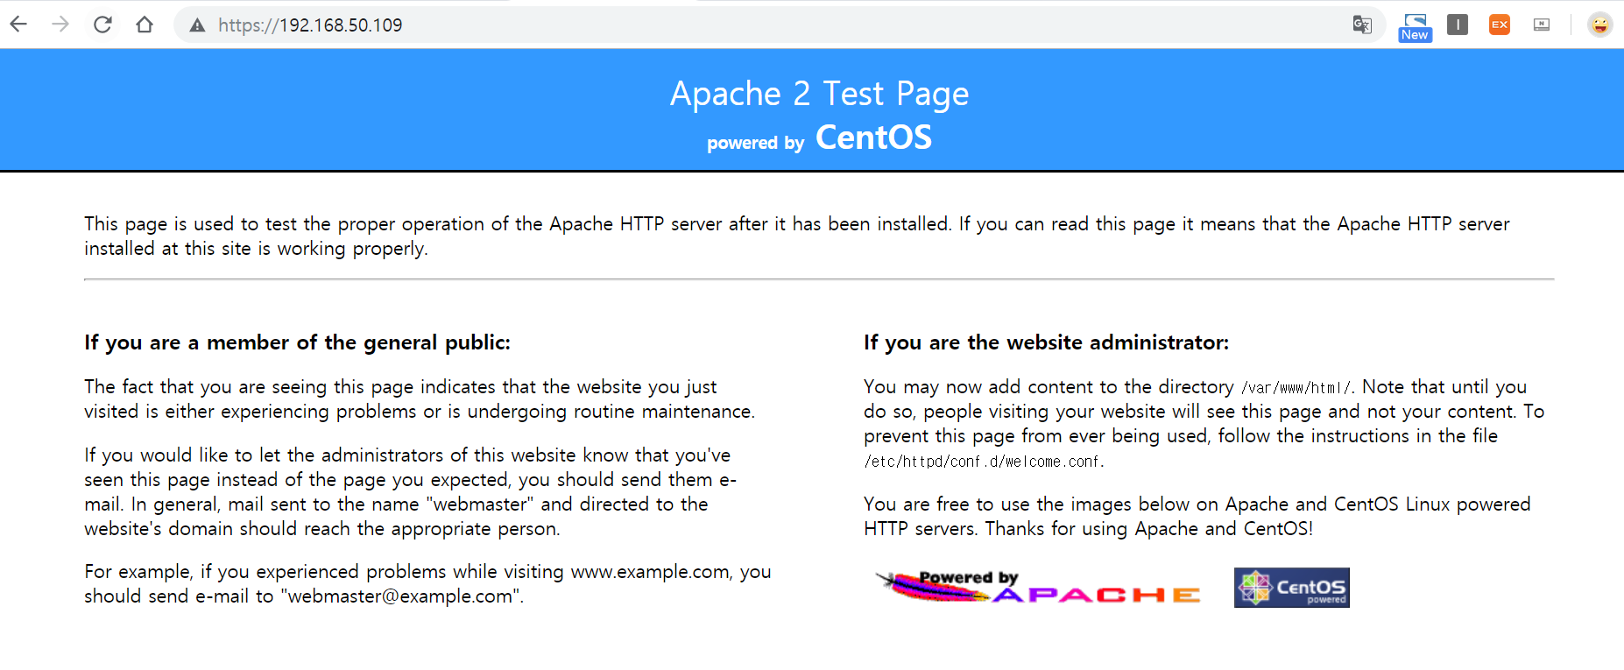
Task: Click the CentOS powered badge image
Action: pyautogui.click(x=1292, y=588)
